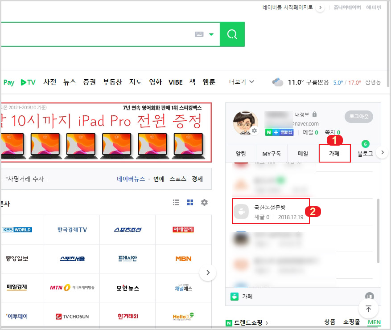This screenshot has height=330, width=391.
Task: Open profile settings gear on avatar
Action: pyautogui.click(x=254, y=131)
